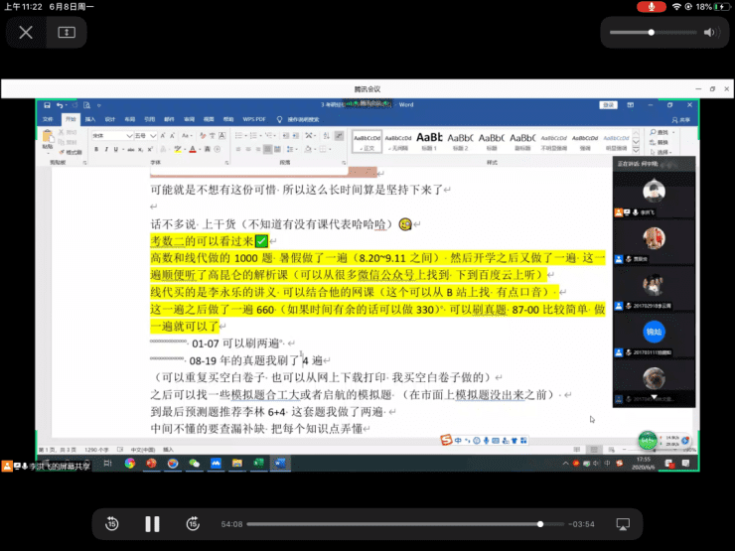Rewind the video 15 seconds

click(x=112, y=523)
